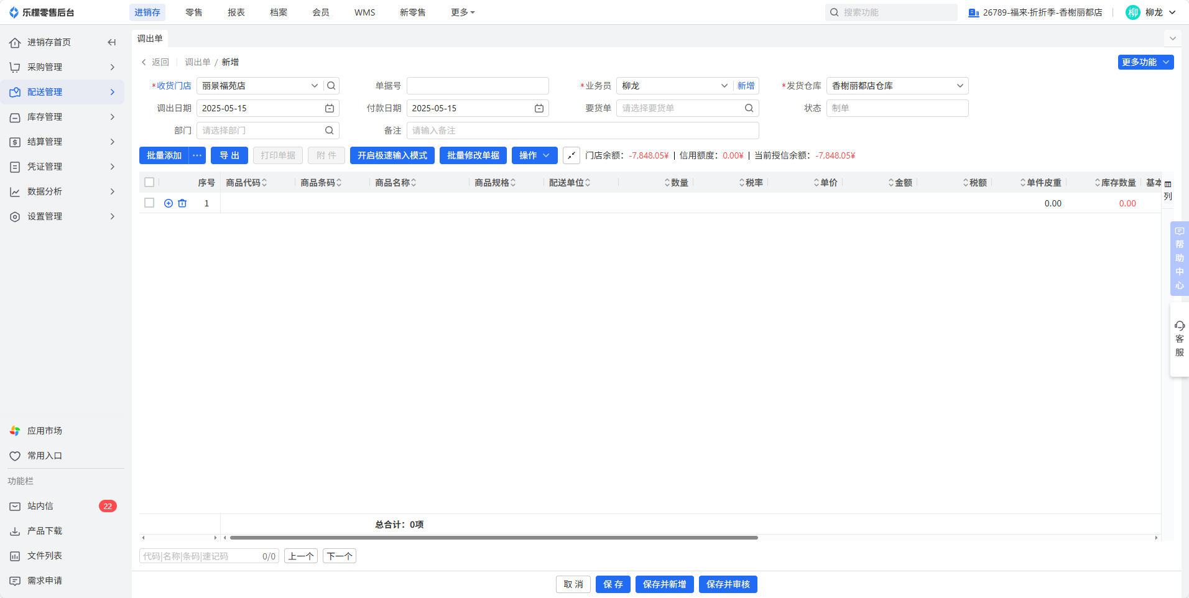Screen dimensions: 1189x598
Task: Open 需求申请 message icon
Action: click(15, 581)
